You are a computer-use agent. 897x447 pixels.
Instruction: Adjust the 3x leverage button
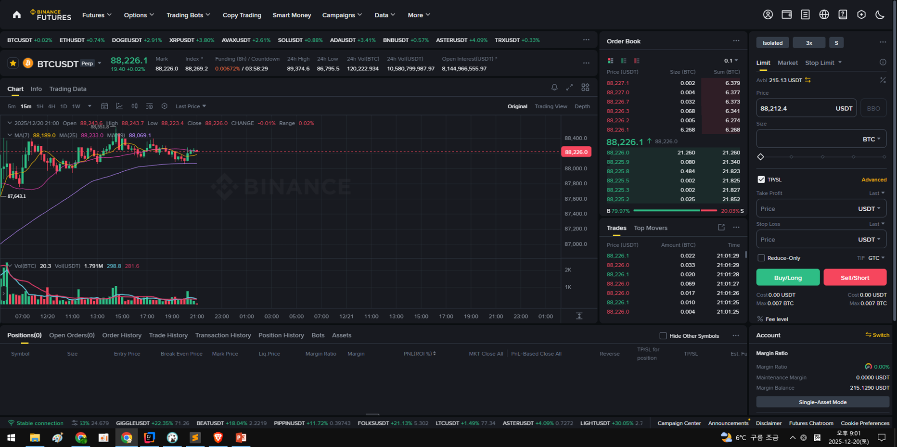pyautogui.click(x=809, y=43)
